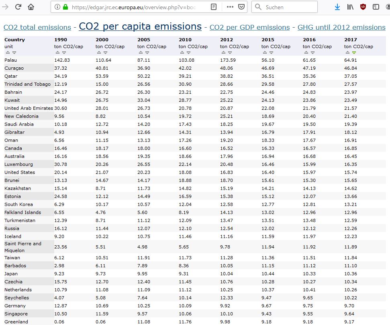Click Canada's 2017 value 16.85
390x325 pixels.
(x=351, y=148)
